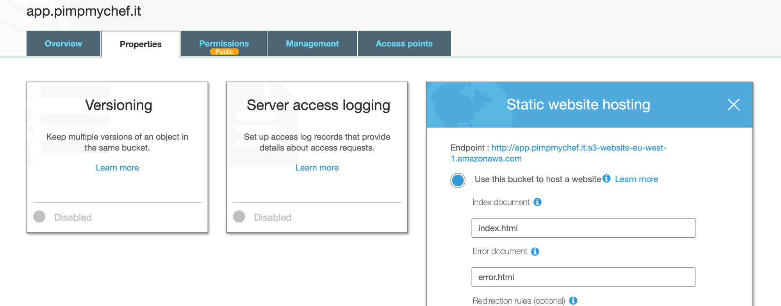The width and height of the screenshot is (781, 306).
Task: Switch to the Overview tab
Action: (x=63, y=44)
